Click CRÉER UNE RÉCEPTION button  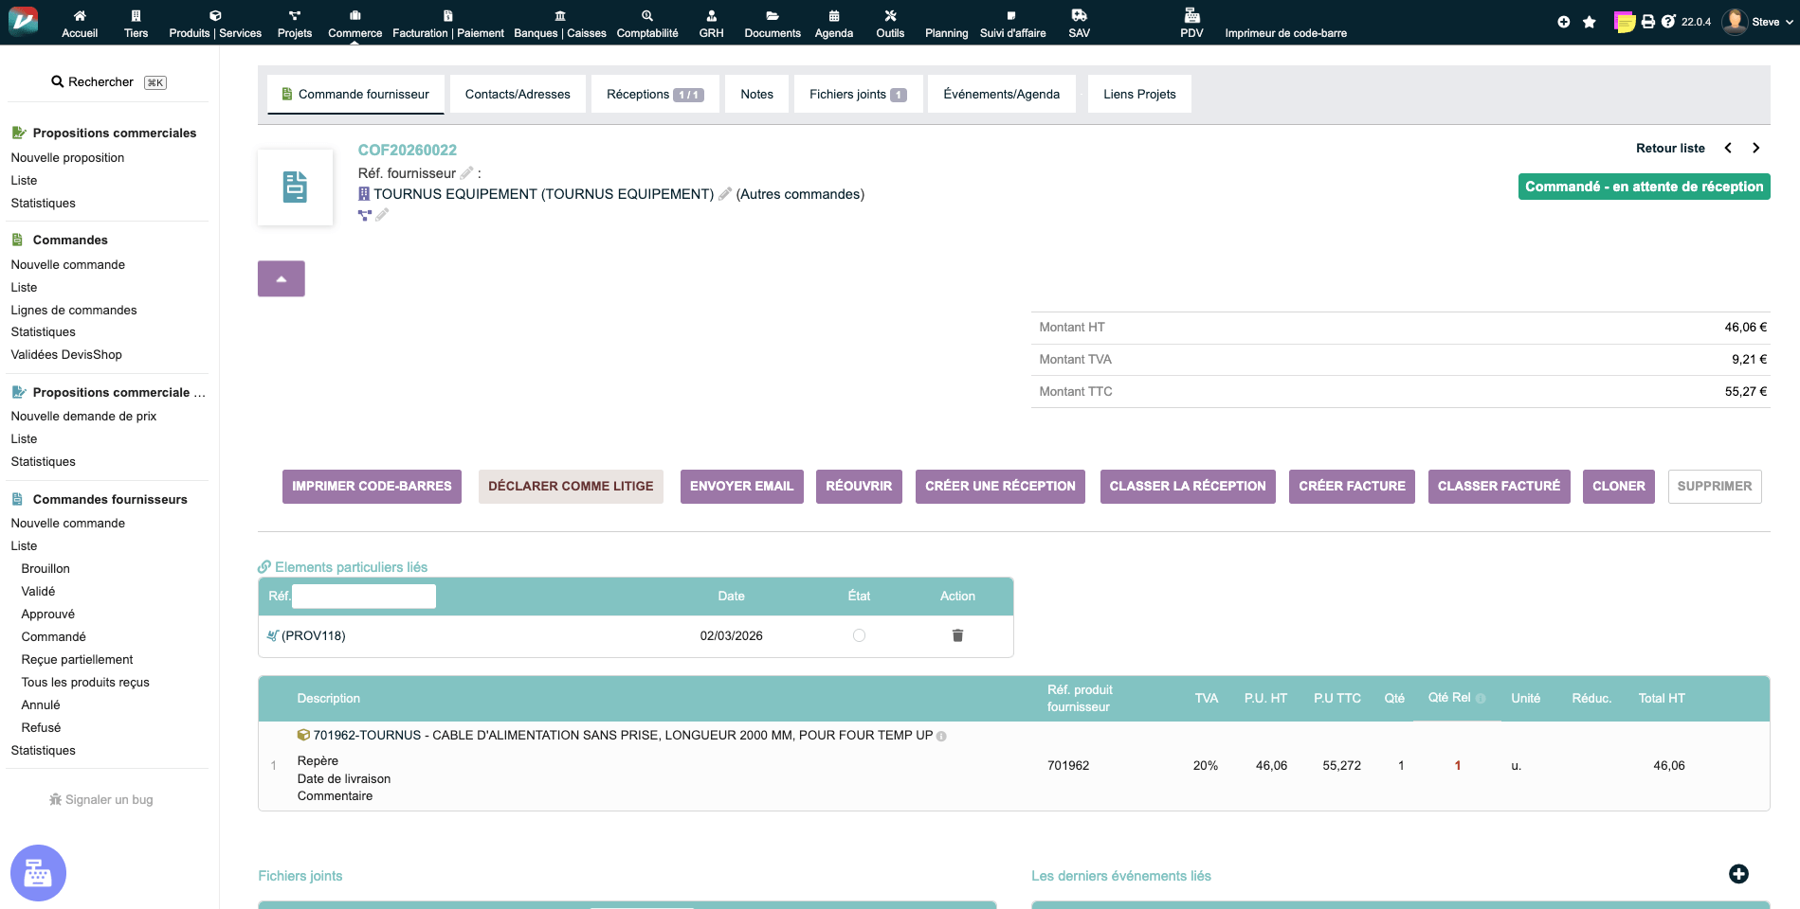(1000, 486)
